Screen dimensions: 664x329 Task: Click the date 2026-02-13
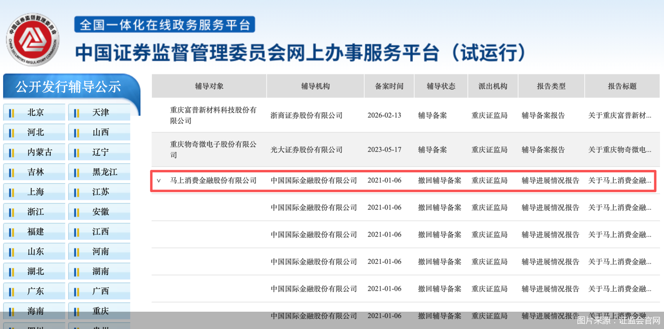coord(384,115)
